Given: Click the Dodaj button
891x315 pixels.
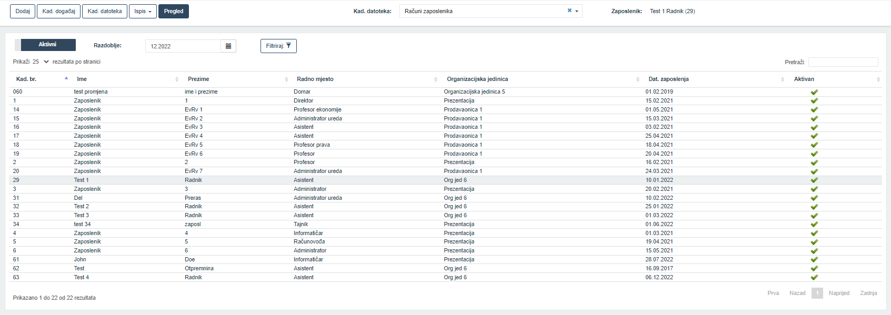Looking at the screenshot, I should (23, 11).
